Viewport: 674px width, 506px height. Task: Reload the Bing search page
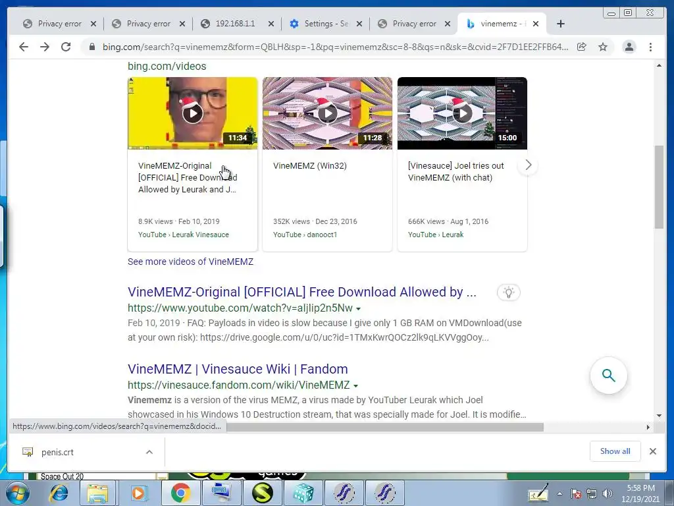point(66,47)
